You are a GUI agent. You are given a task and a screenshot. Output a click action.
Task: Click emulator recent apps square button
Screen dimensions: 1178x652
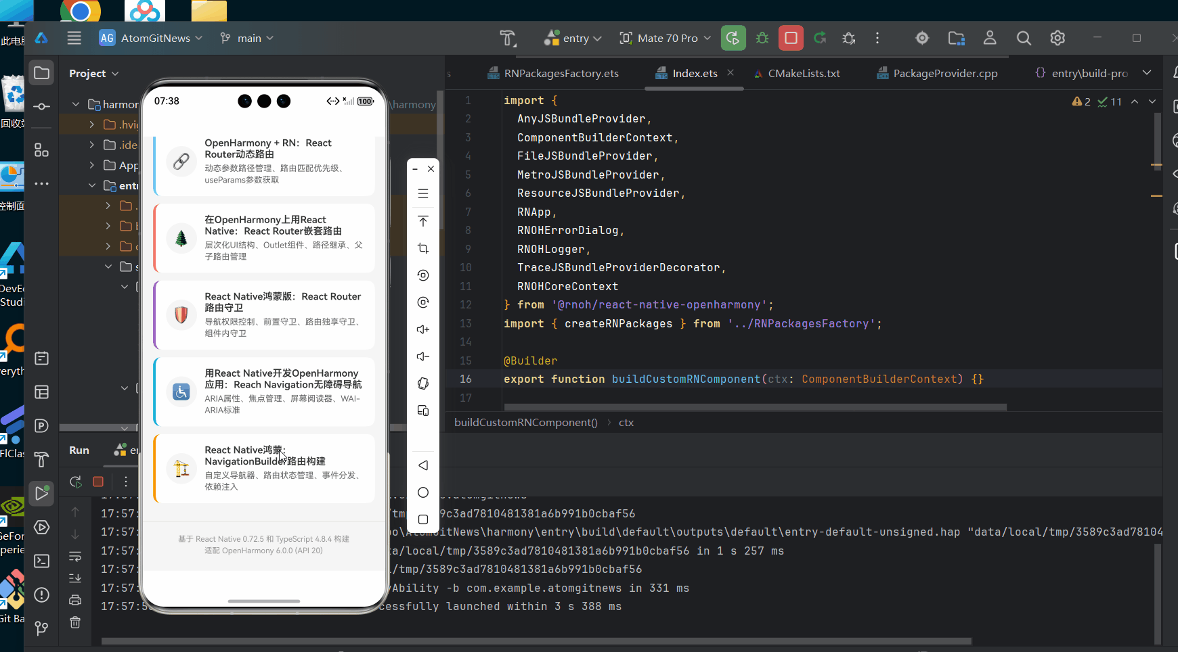tap(423, 519)
